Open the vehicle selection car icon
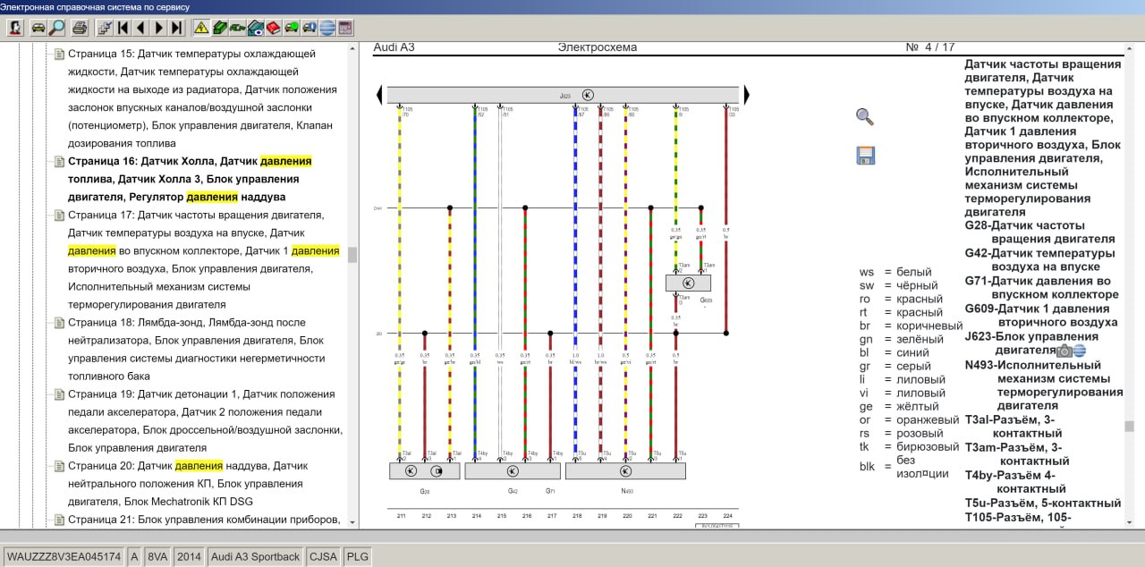 click(38, 28)
